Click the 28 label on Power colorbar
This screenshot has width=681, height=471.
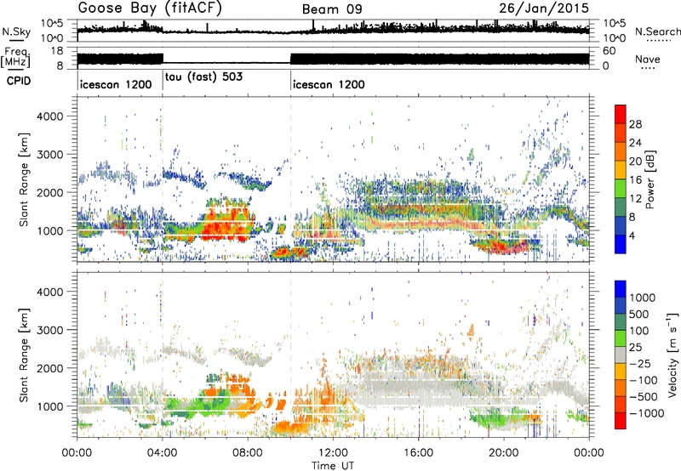pos(635,124)
